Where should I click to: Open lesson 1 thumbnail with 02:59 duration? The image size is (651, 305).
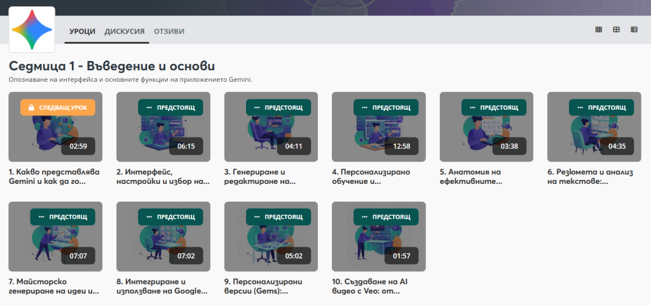pos(55,127)
